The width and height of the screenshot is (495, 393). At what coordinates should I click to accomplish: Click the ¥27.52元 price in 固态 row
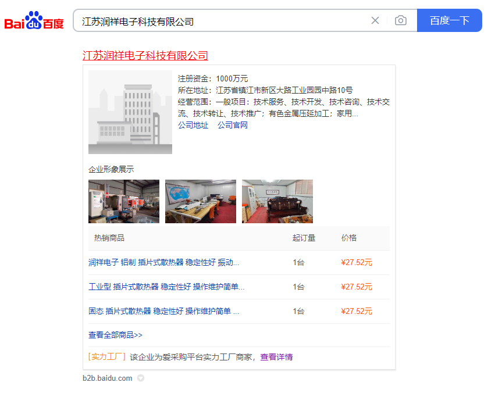pos(357,311)
